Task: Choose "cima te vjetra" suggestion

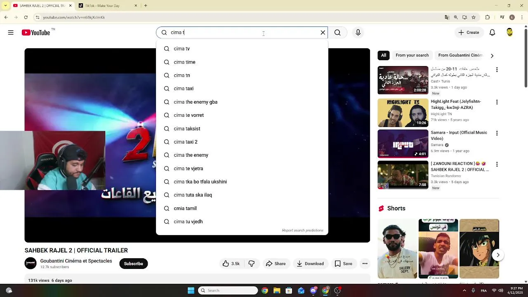Action: [242, 168]
